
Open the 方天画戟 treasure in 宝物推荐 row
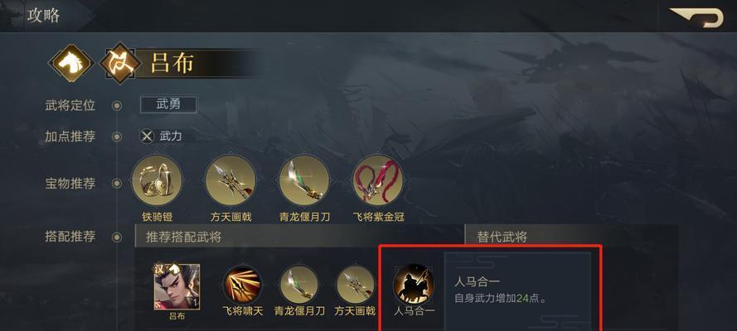click(230, 180)
